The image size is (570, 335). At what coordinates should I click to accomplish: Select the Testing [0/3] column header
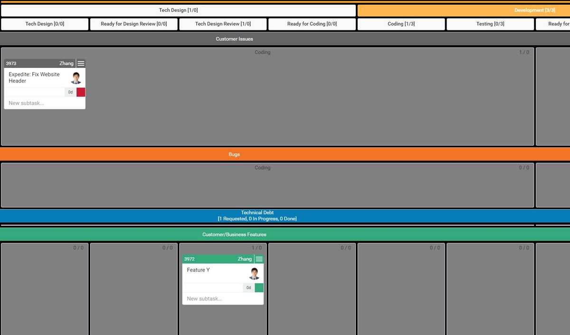pyautogui.click(x=490, y=23)
